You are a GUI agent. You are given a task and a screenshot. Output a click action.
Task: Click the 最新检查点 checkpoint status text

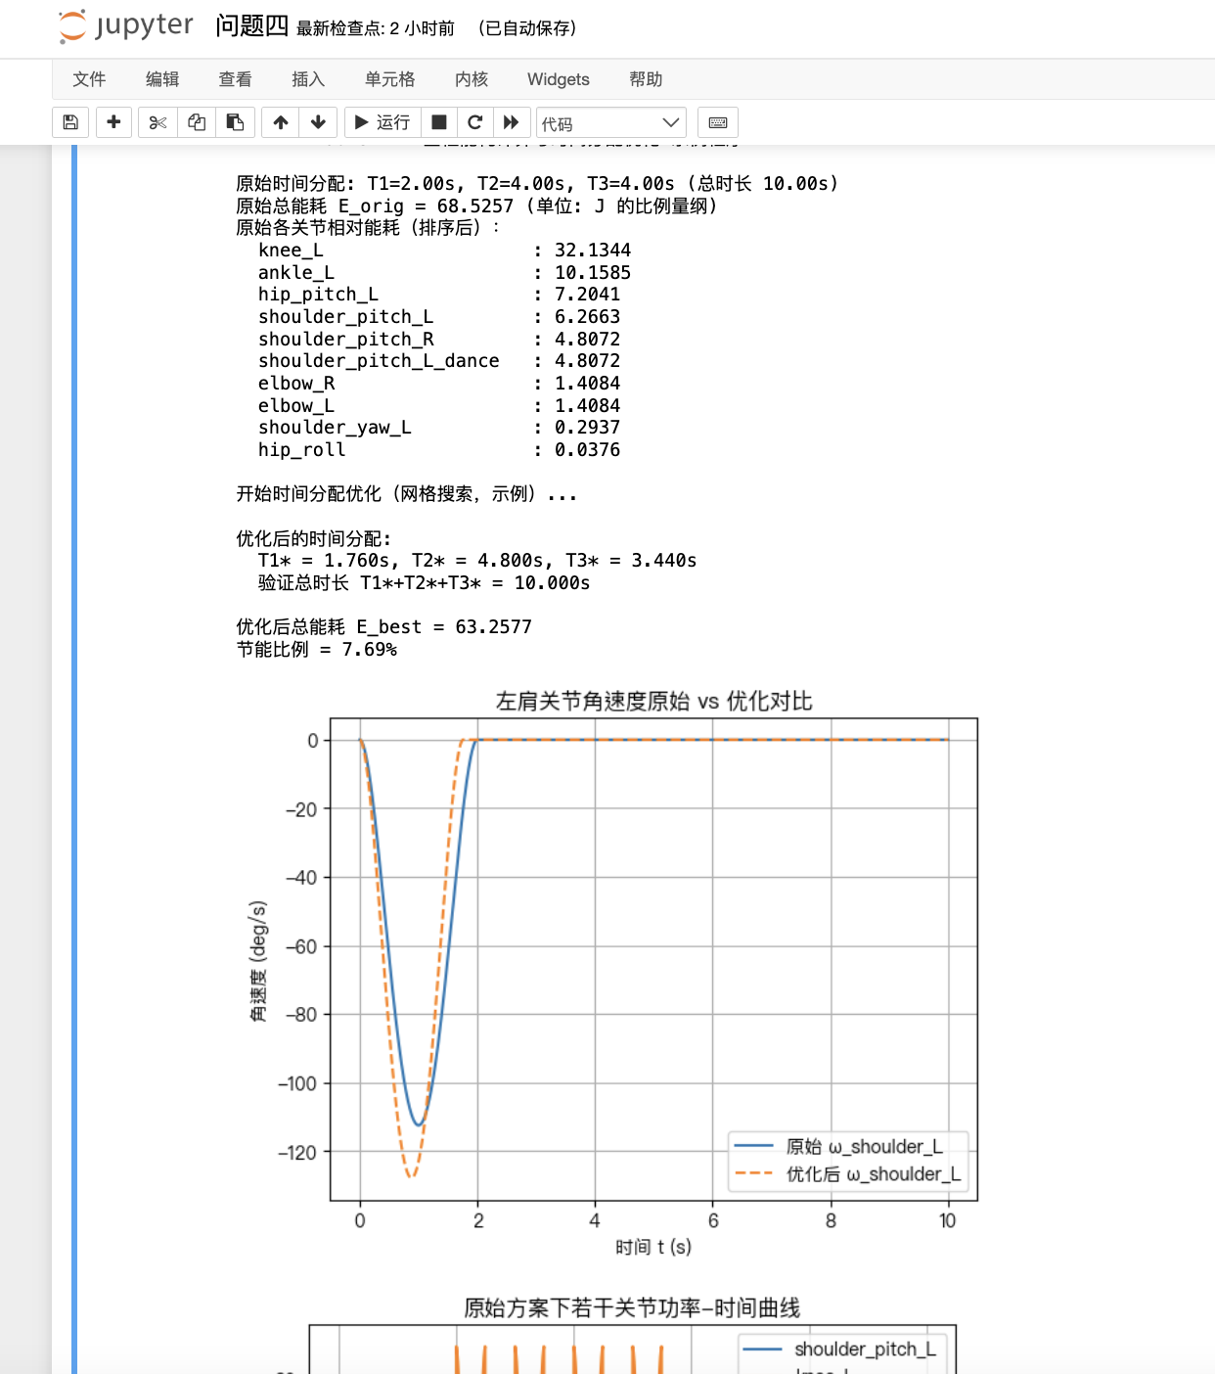pos(376,28)
